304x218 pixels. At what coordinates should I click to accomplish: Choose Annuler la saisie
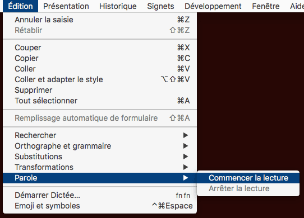click(x=100, y=20)
